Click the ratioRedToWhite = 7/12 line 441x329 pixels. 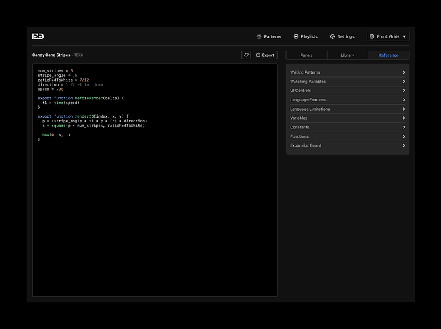click(63, 80)
